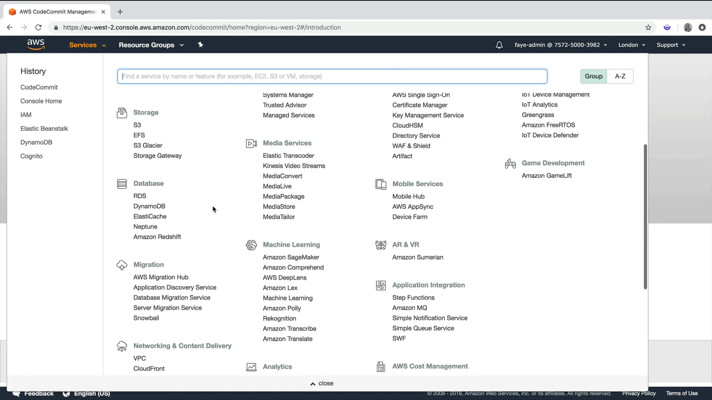Select Elastic Beanstalk in History
This screenshot has height=400, width=712.
point(44,129)
